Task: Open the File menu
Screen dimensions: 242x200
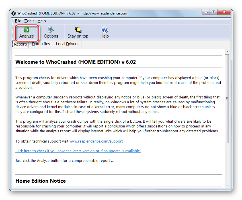Action: 18,21
